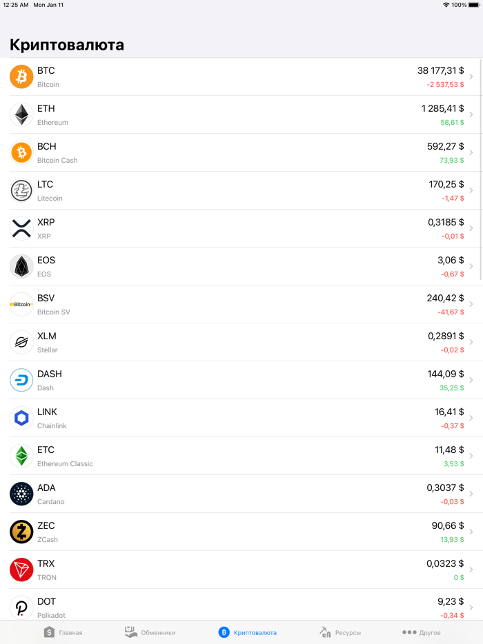
Task: Tap the Ethereum diamond logo icon
Action: tap(21, 114)
